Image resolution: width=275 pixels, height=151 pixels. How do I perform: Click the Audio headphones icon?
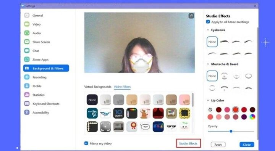[x=27, y=33]
